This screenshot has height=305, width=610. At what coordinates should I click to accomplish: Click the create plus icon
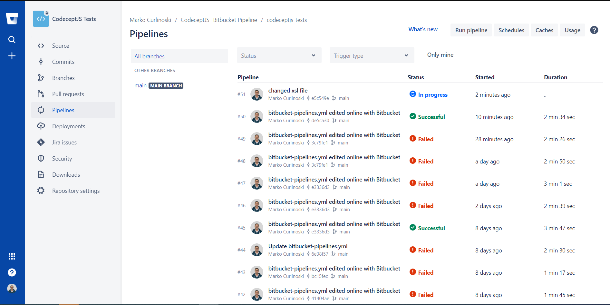12,56
